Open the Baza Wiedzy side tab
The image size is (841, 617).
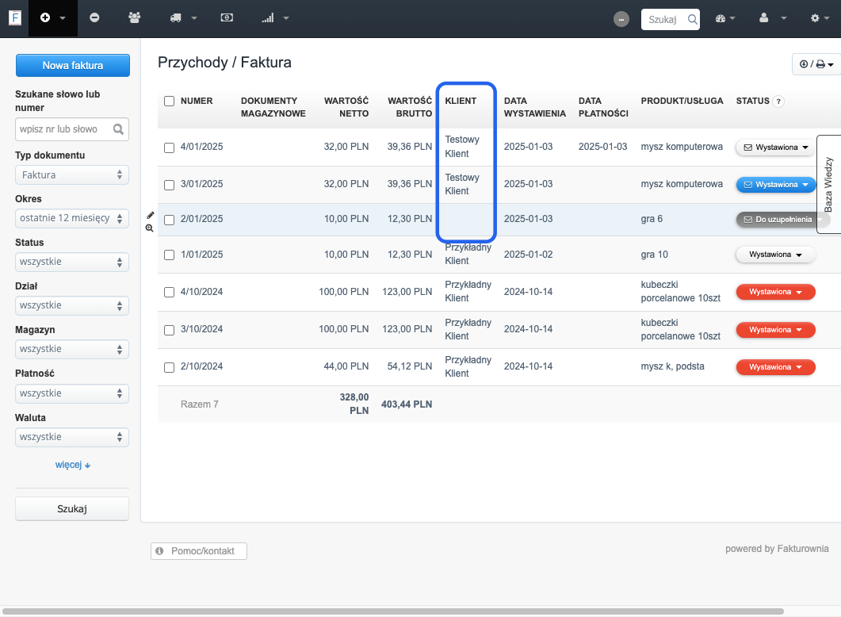[828, 184]
